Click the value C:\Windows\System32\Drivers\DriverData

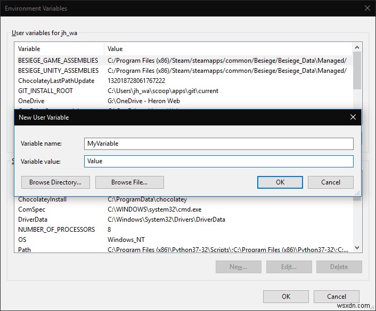pos(166,220)
